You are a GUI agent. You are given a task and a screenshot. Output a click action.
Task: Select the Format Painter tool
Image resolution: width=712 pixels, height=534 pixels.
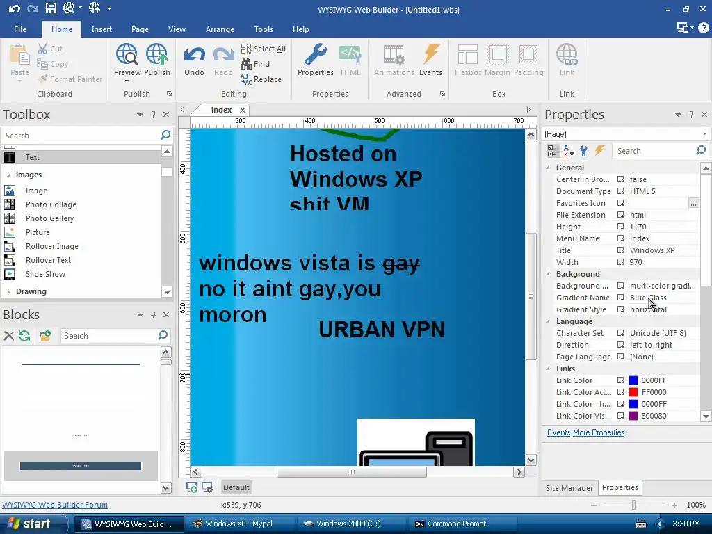pos(70,79)
